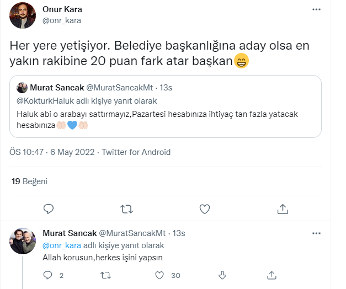
Task: Open Twitter for Android source link
Action: click(x=136, y=152)
